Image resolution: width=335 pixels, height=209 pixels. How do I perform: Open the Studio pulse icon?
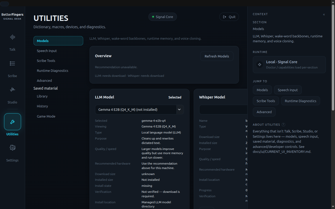pos(12,90)
